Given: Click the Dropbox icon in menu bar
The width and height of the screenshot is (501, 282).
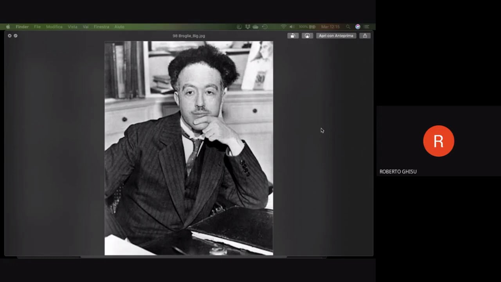Looking at the screenshot, I should click(248, 27).
